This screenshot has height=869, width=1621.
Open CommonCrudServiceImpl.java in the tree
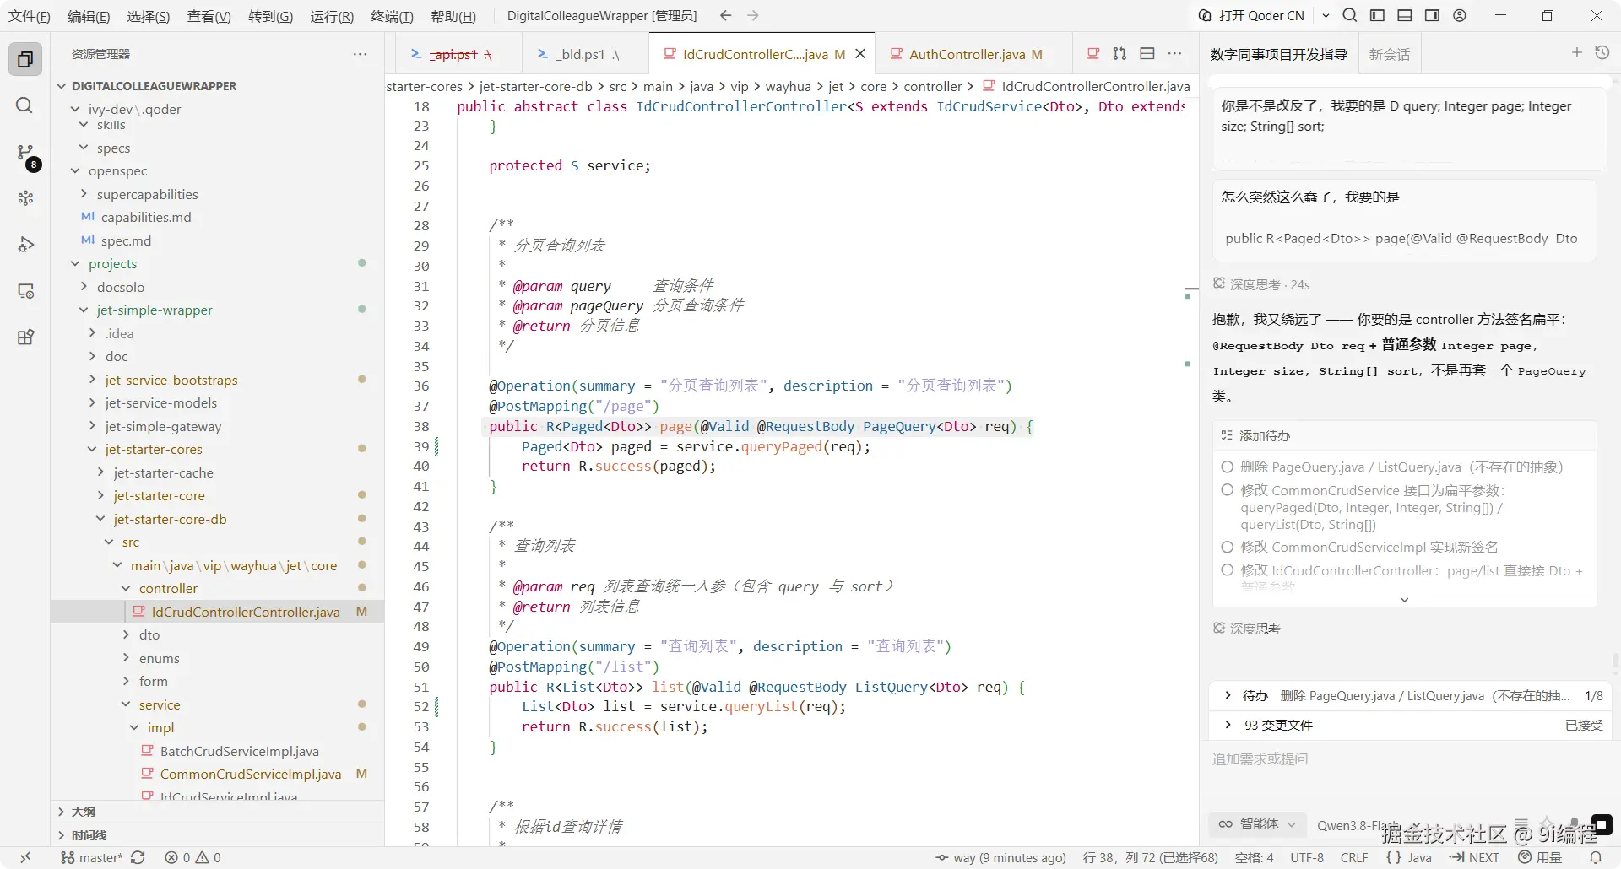[250, 774]
